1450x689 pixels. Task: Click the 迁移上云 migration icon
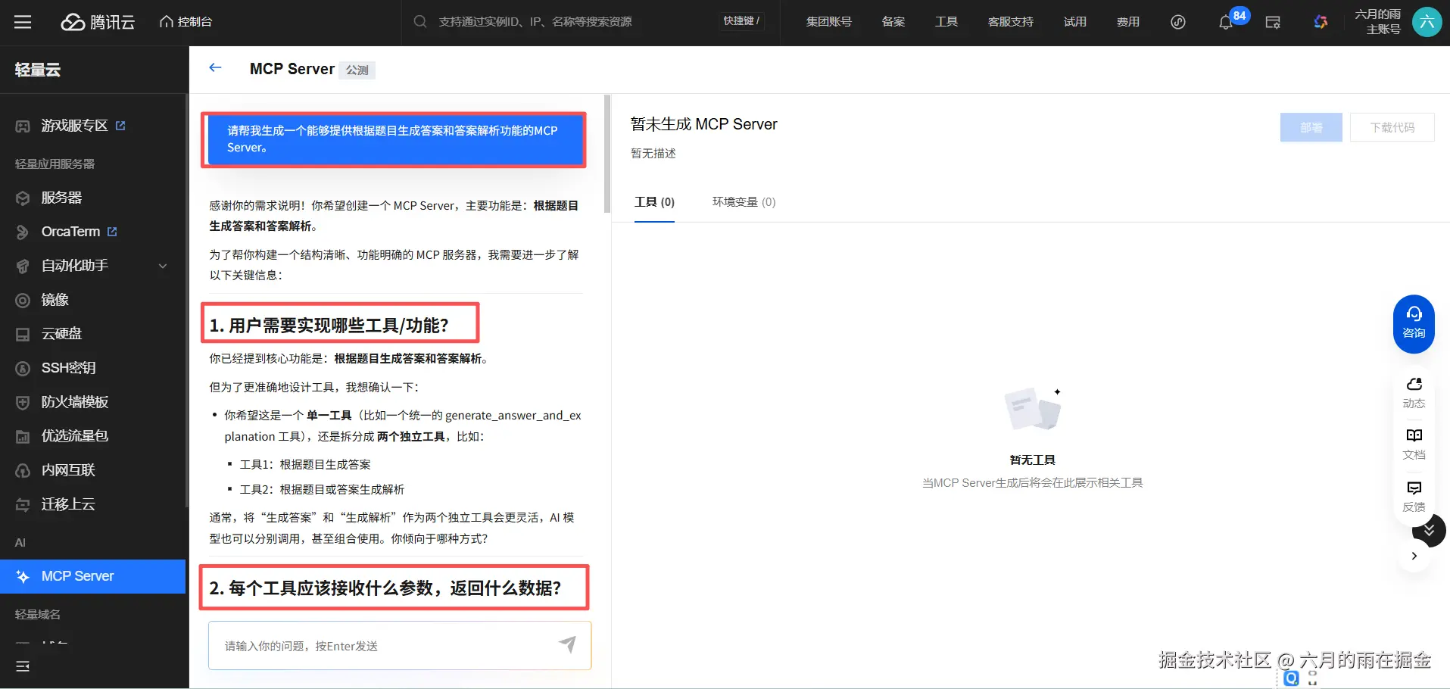coord(23,505)
